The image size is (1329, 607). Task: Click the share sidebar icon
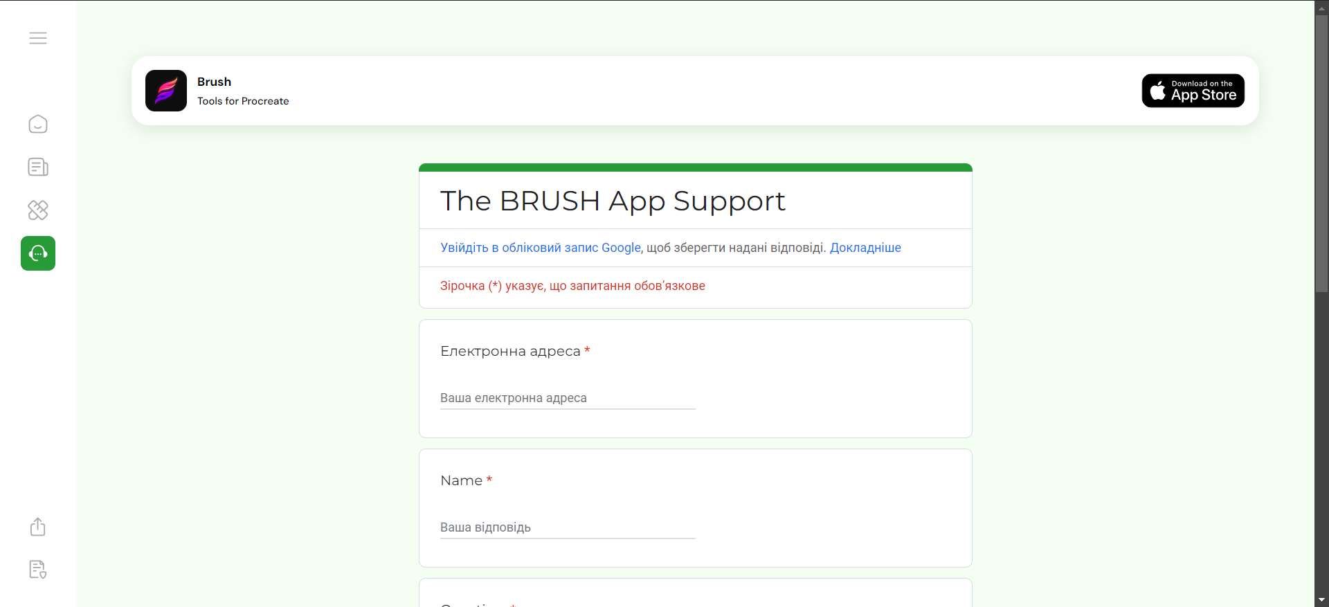click(38, 527)
